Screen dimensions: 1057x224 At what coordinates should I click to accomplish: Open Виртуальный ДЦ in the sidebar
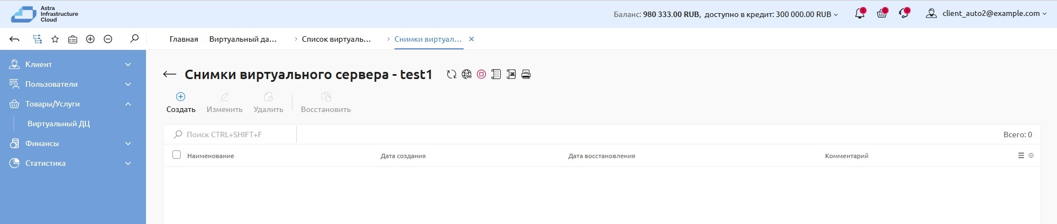58,124
